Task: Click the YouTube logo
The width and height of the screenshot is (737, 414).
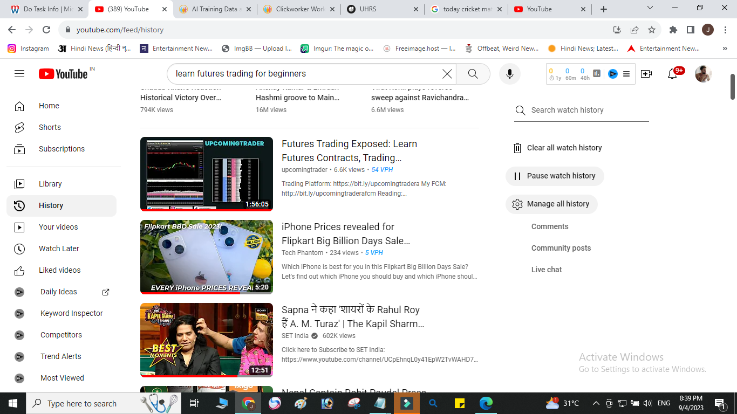Action: 63,74
